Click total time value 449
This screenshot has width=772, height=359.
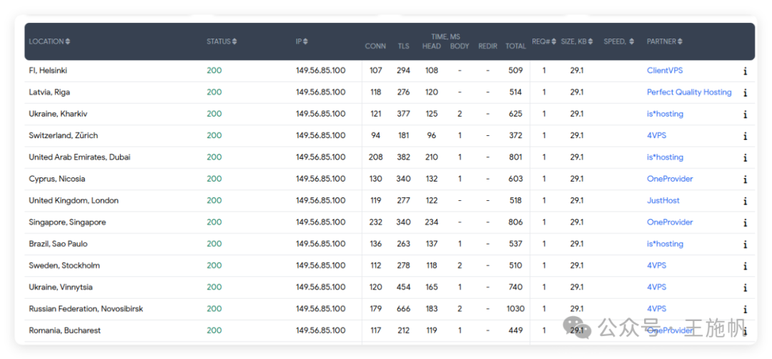515,330
